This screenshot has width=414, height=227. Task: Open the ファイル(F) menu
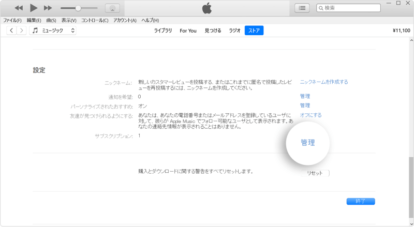coord(12,20)
